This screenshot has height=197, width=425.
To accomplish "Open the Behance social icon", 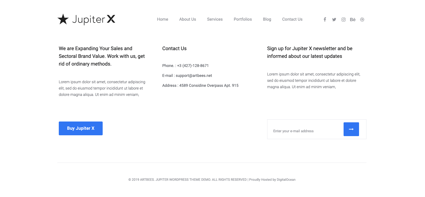I will (x=353, y=20).
